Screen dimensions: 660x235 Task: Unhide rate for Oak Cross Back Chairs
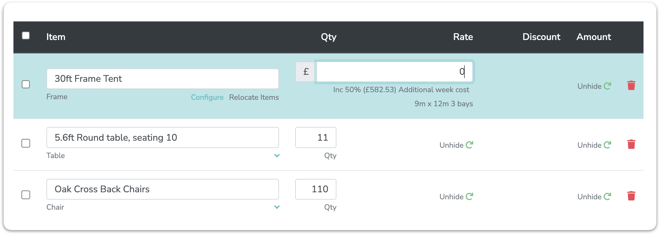pyautogui.click(x=456, y=197)
